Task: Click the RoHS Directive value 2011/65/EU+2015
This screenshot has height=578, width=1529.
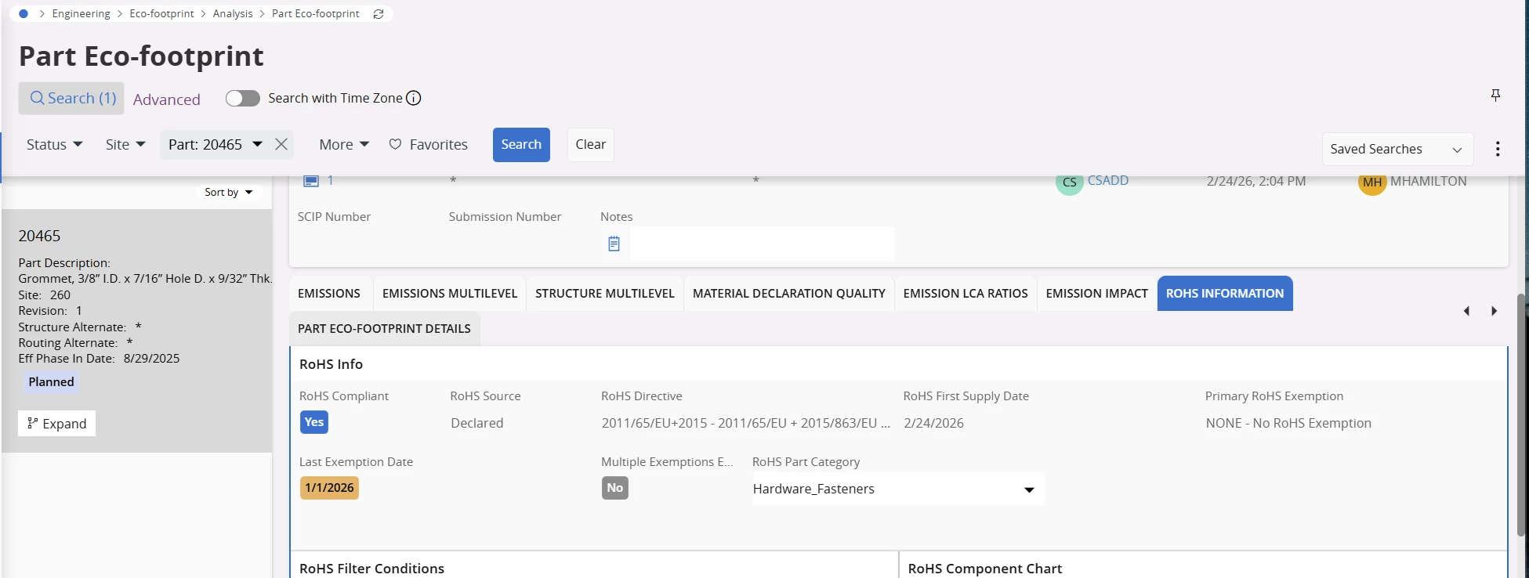Action: coord(746,423)
